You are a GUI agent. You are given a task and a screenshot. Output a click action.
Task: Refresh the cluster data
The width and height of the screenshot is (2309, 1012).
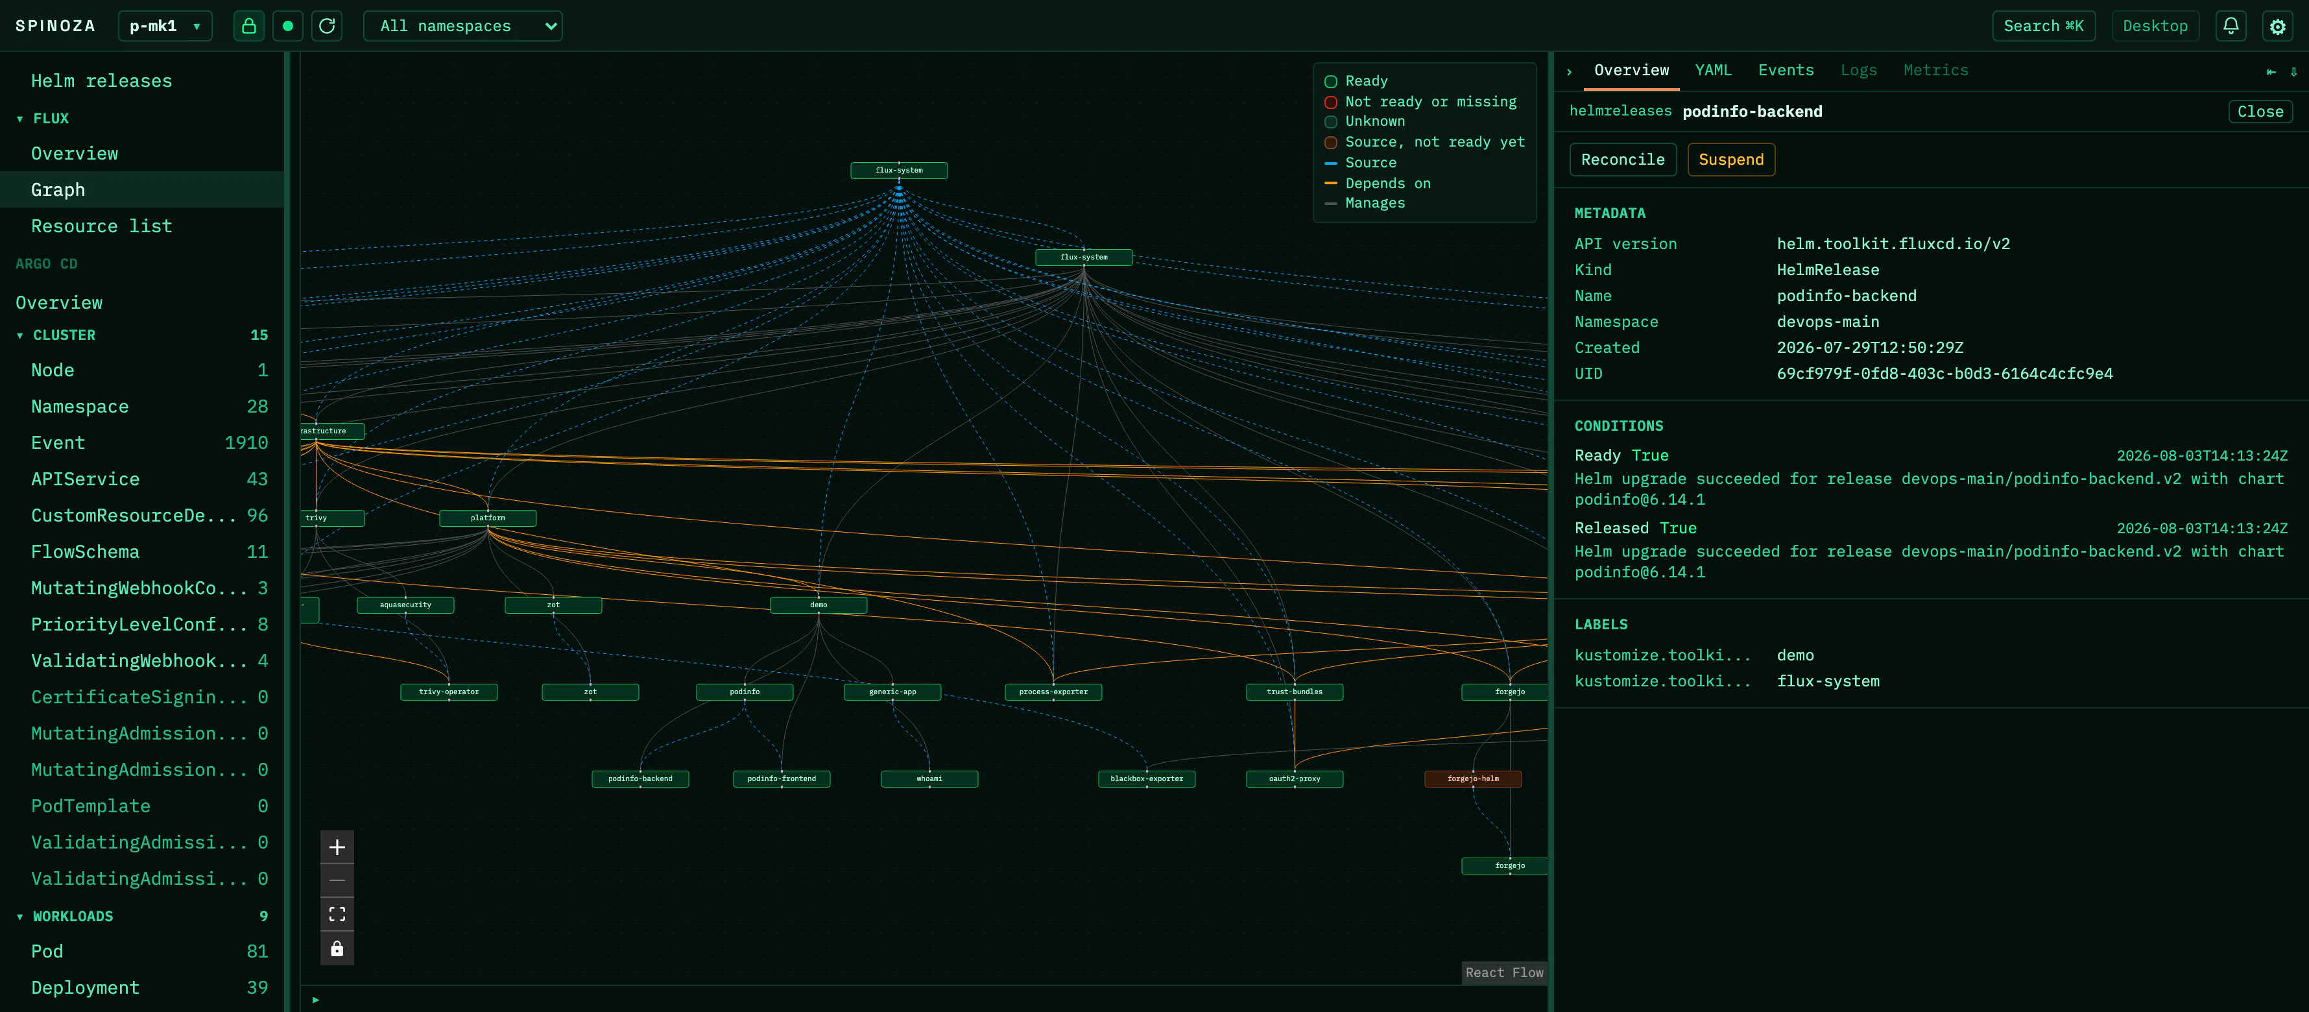pos(327,26)
